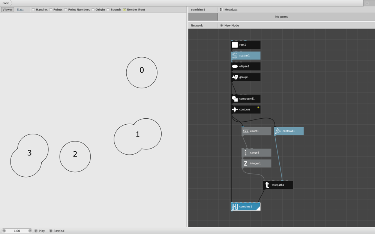Click the circle labeled 0 in viewer

coord(142,73)
